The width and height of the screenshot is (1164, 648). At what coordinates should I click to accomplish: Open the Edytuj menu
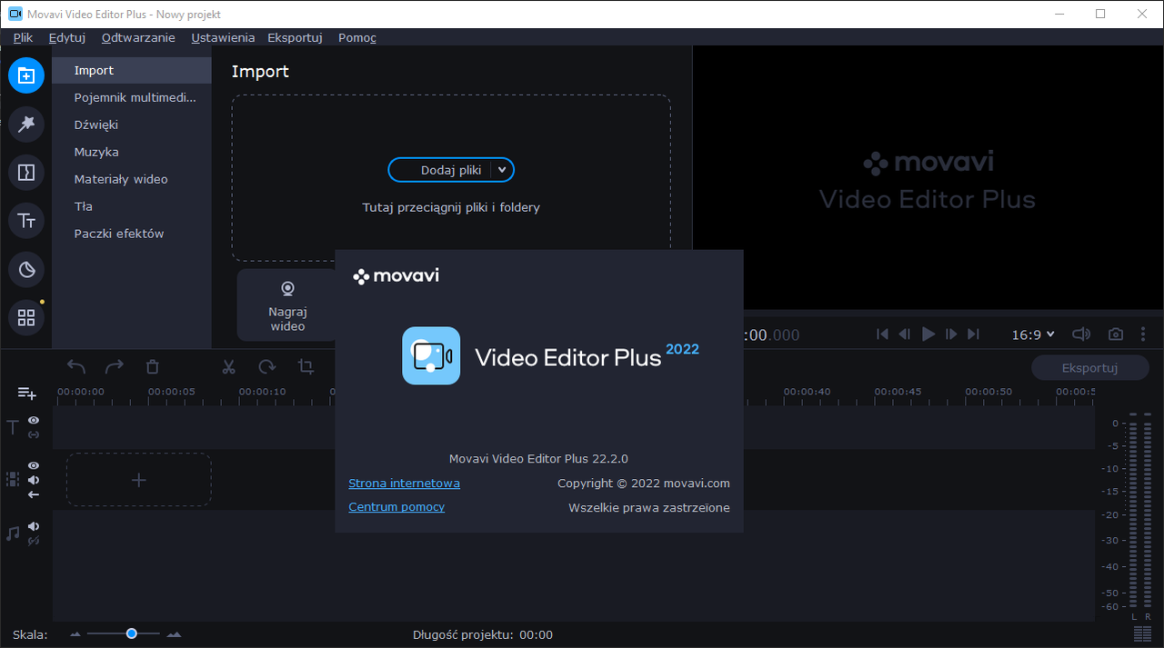(x=67, y=37)
